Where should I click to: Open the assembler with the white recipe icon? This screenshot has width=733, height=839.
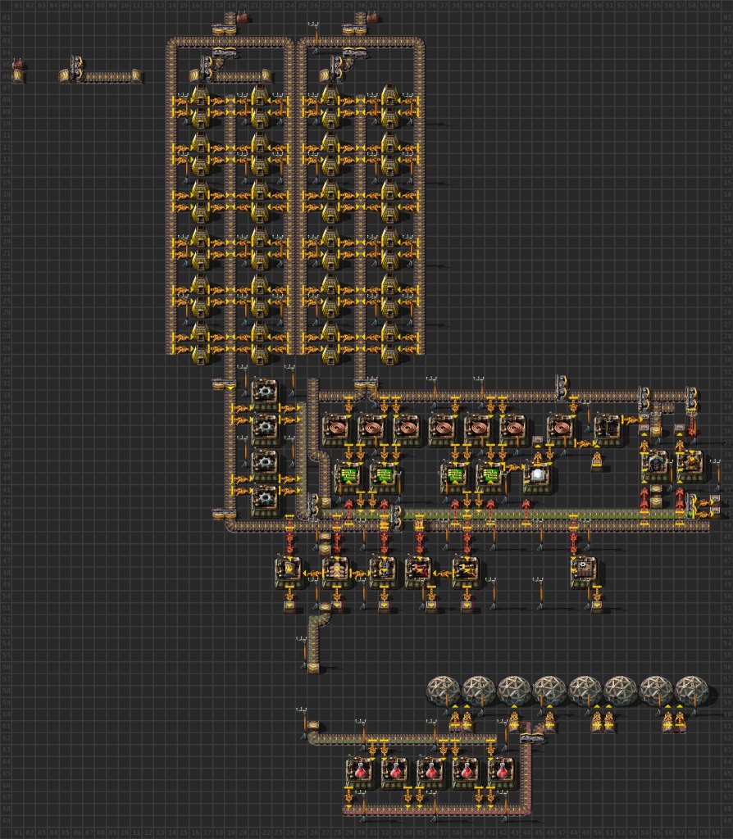tap(537, 478)
